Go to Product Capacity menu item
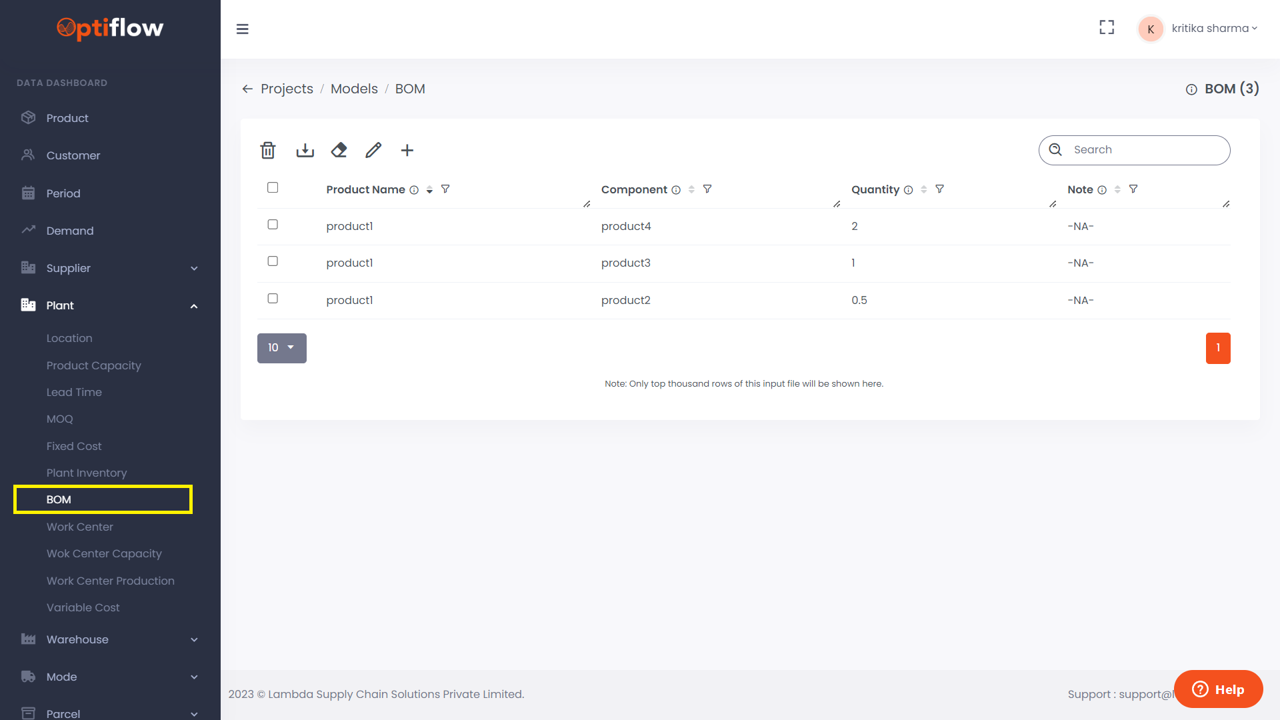The image size is (1280, 720). tap(94, 365)
